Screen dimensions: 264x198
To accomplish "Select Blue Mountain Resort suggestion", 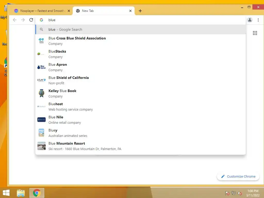I will [141, 146].
